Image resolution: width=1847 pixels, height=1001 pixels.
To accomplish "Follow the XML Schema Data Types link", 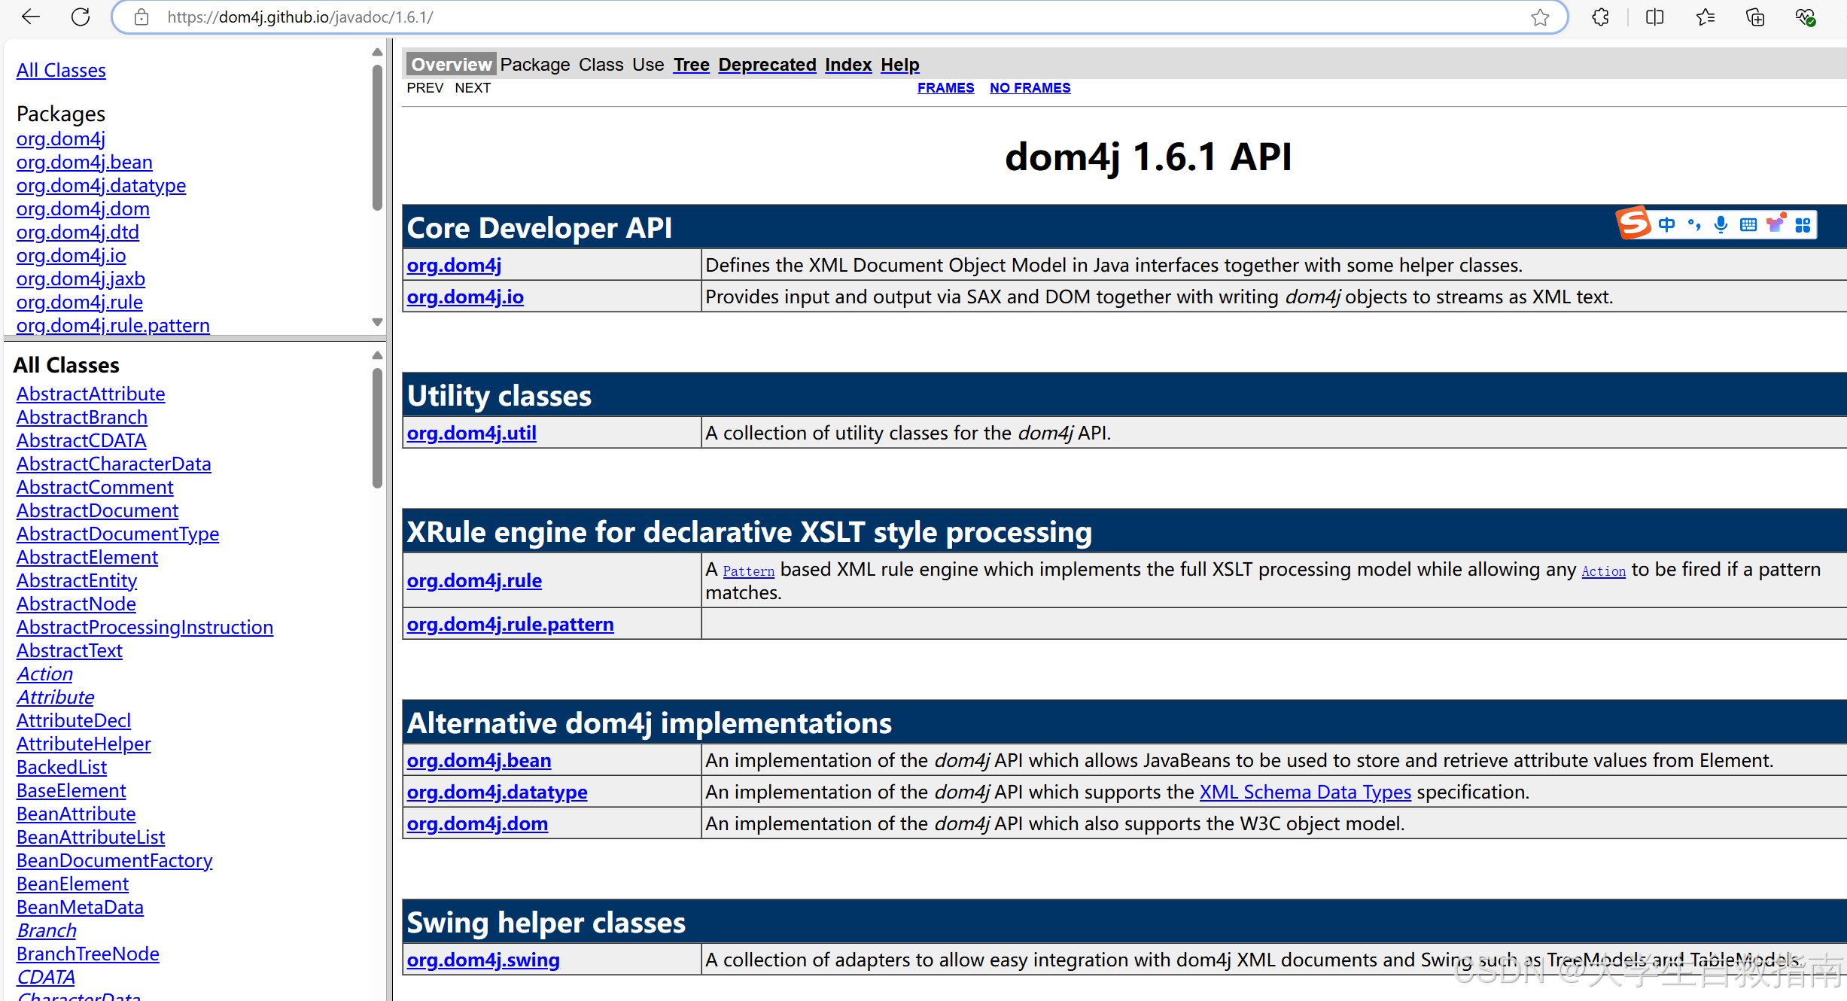I will pos(1304,792).
